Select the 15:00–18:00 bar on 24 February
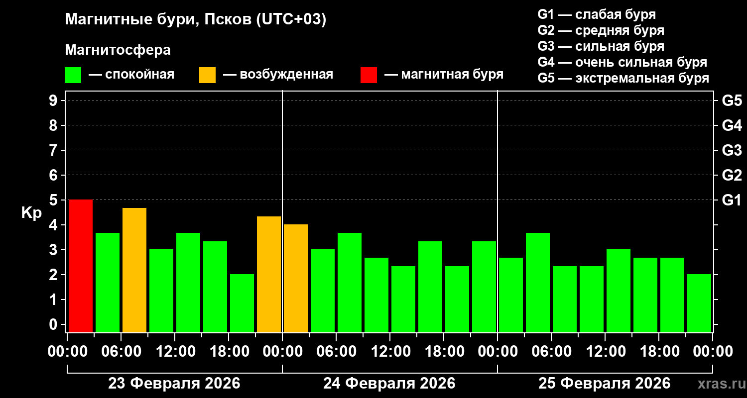Screen dimensions: 747x398 (430, 287)
